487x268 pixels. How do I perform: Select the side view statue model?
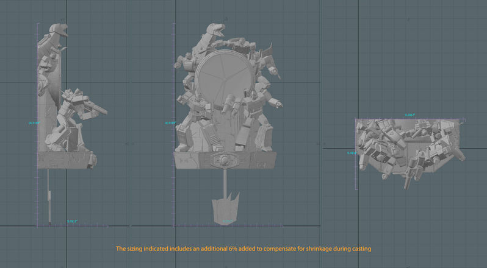pos(72,123)
